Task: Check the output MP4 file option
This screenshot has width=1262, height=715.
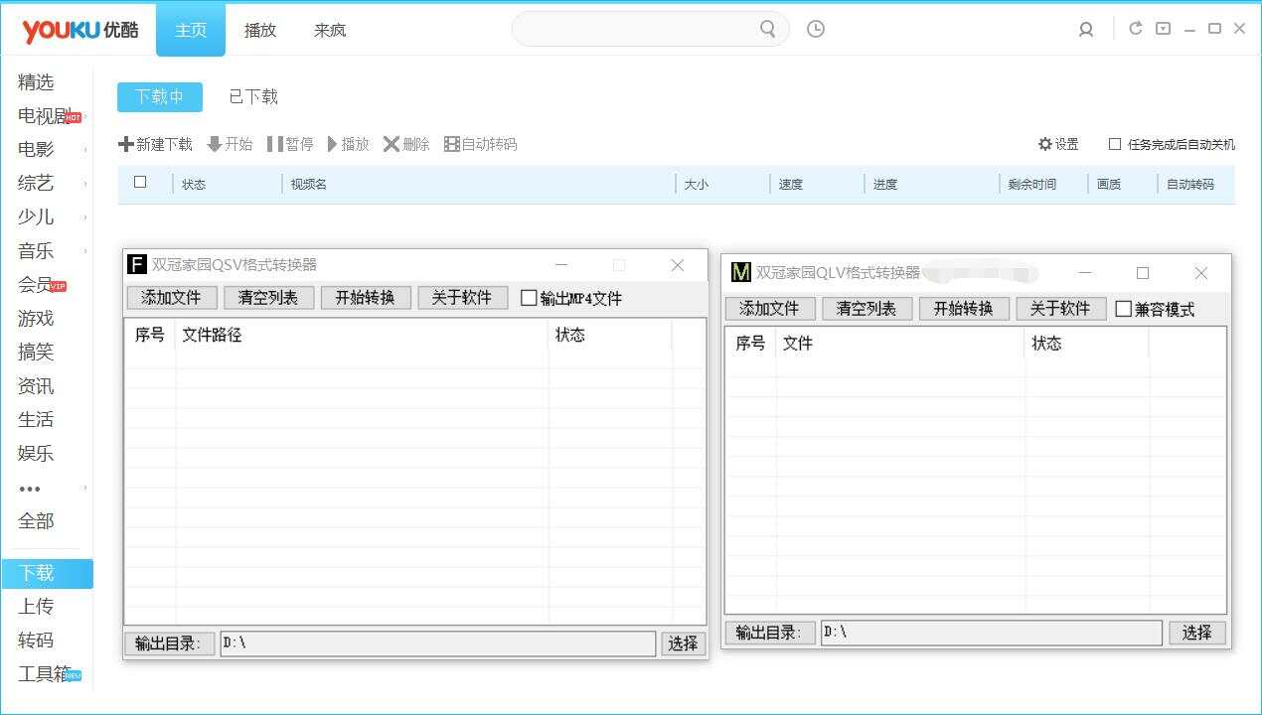Action: click(x=529, y=298)
